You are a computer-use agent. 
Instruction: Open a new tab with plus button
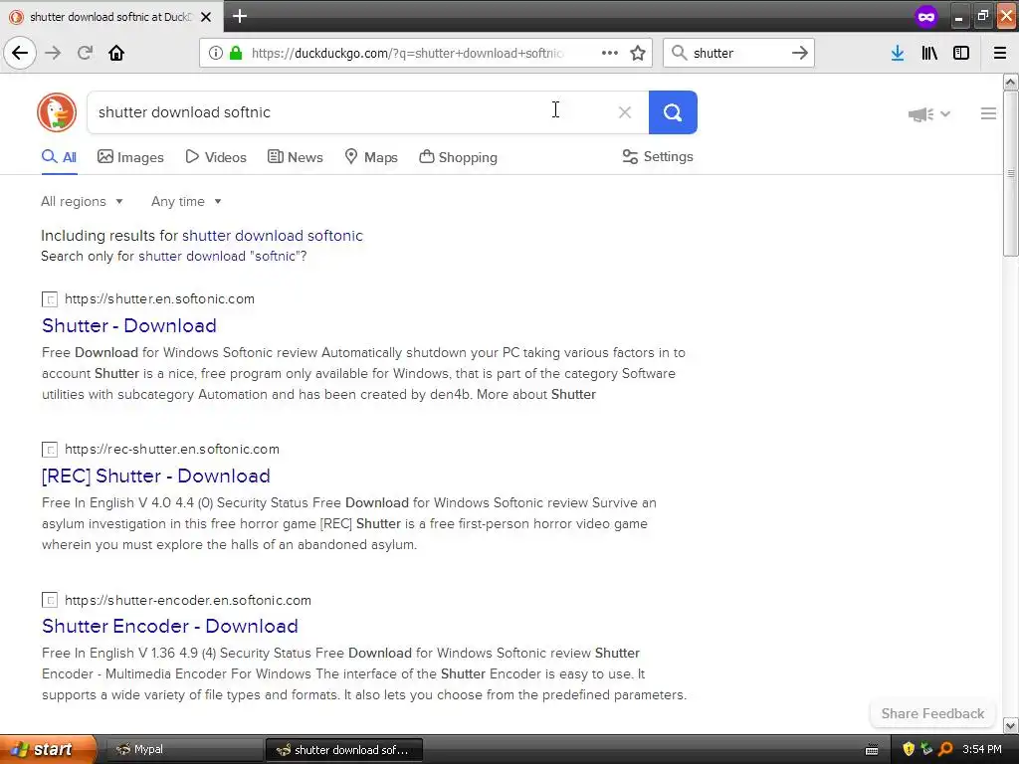click(240, 16)
